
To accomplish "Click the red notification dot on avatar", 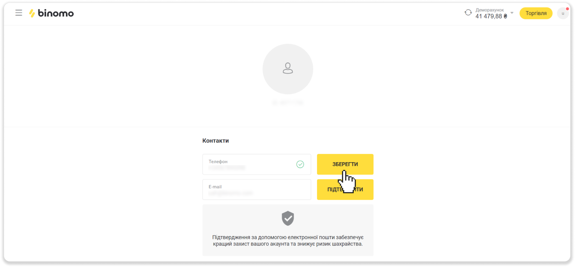I will [567, 9].
